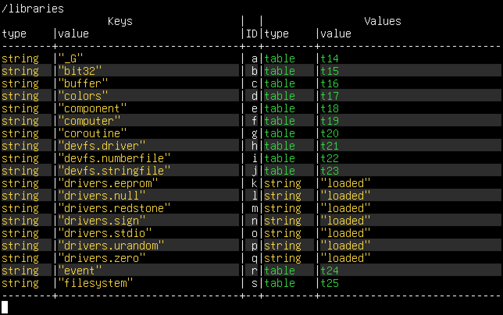The height and width of the screenshot is (315, 503).
Task: Select the "filesystem" key entry
Action: (96, 283)
